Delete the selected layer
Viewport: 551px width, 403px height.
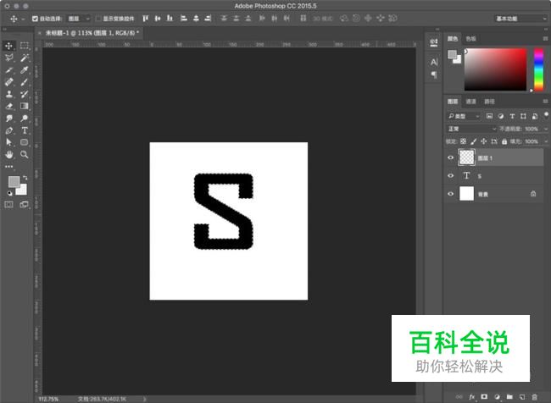pos(535,397)
